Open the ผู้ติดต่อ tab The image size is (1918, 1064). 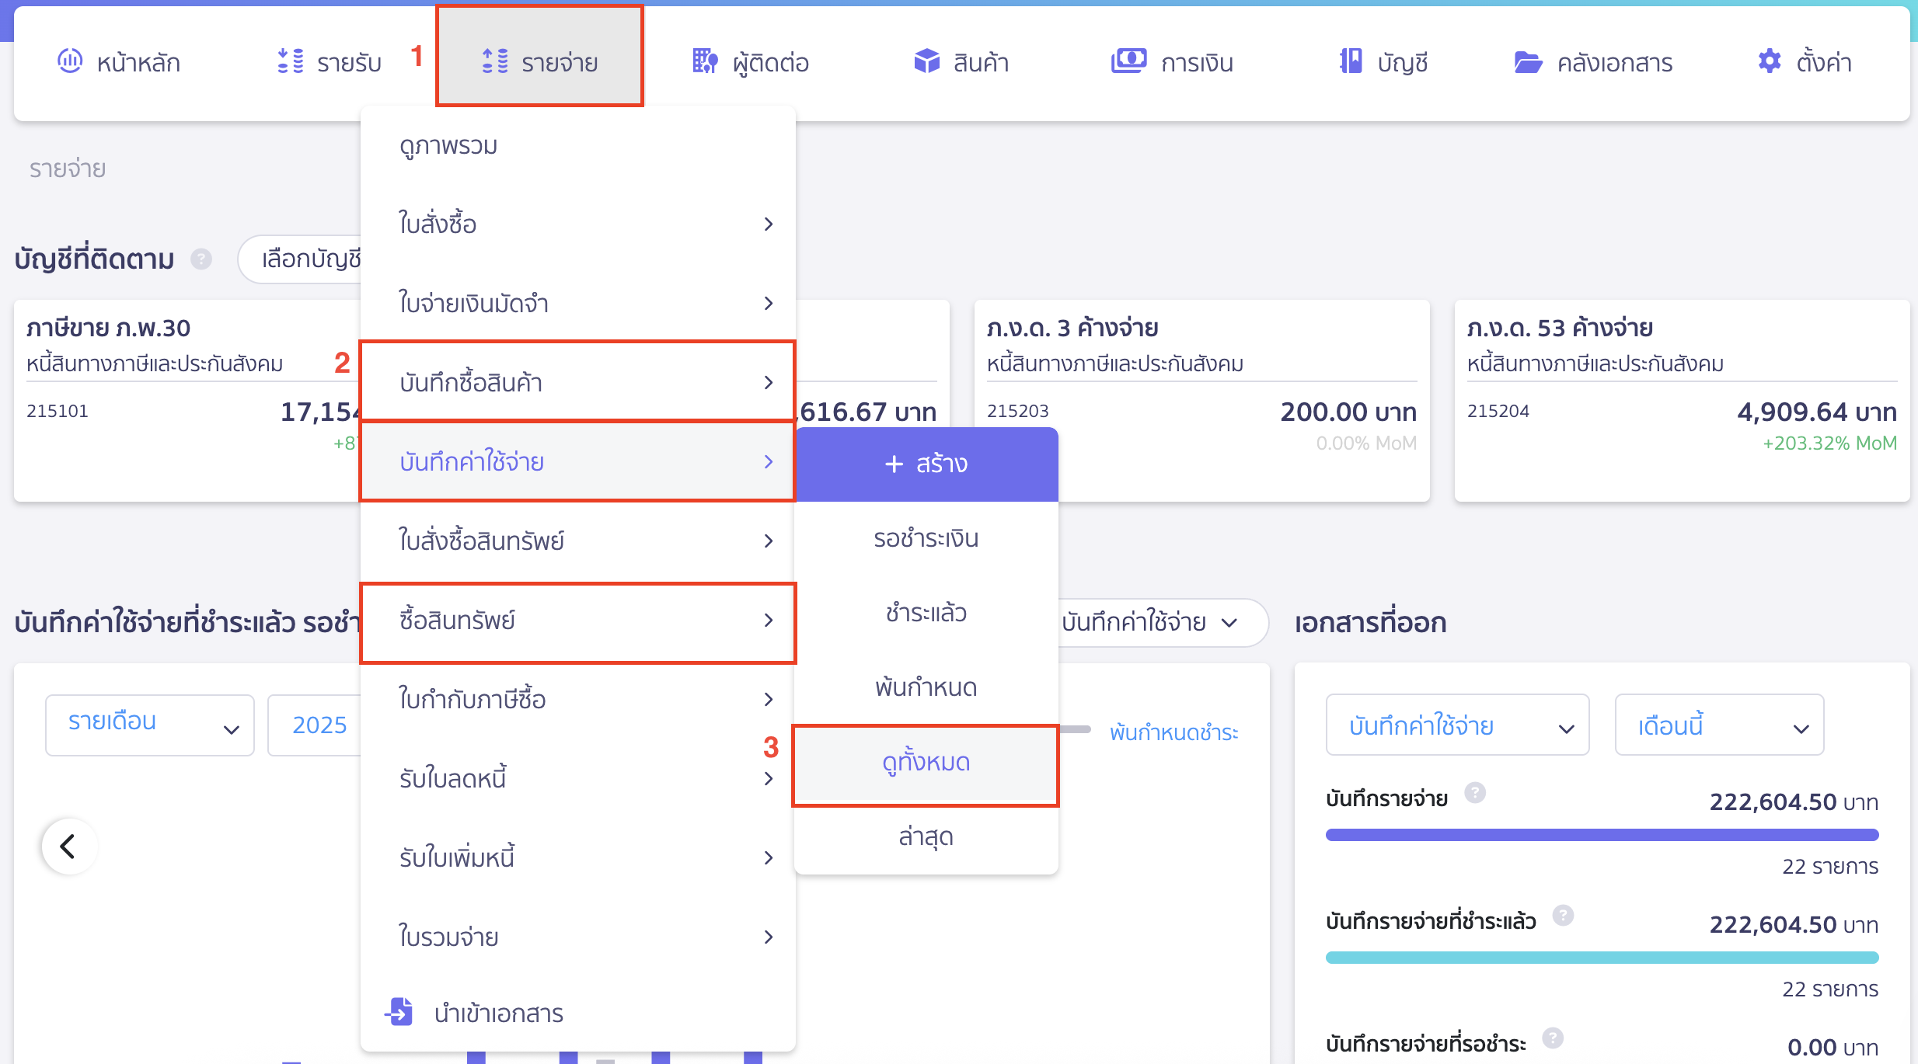pyautogui.click(x=751, y=61)
